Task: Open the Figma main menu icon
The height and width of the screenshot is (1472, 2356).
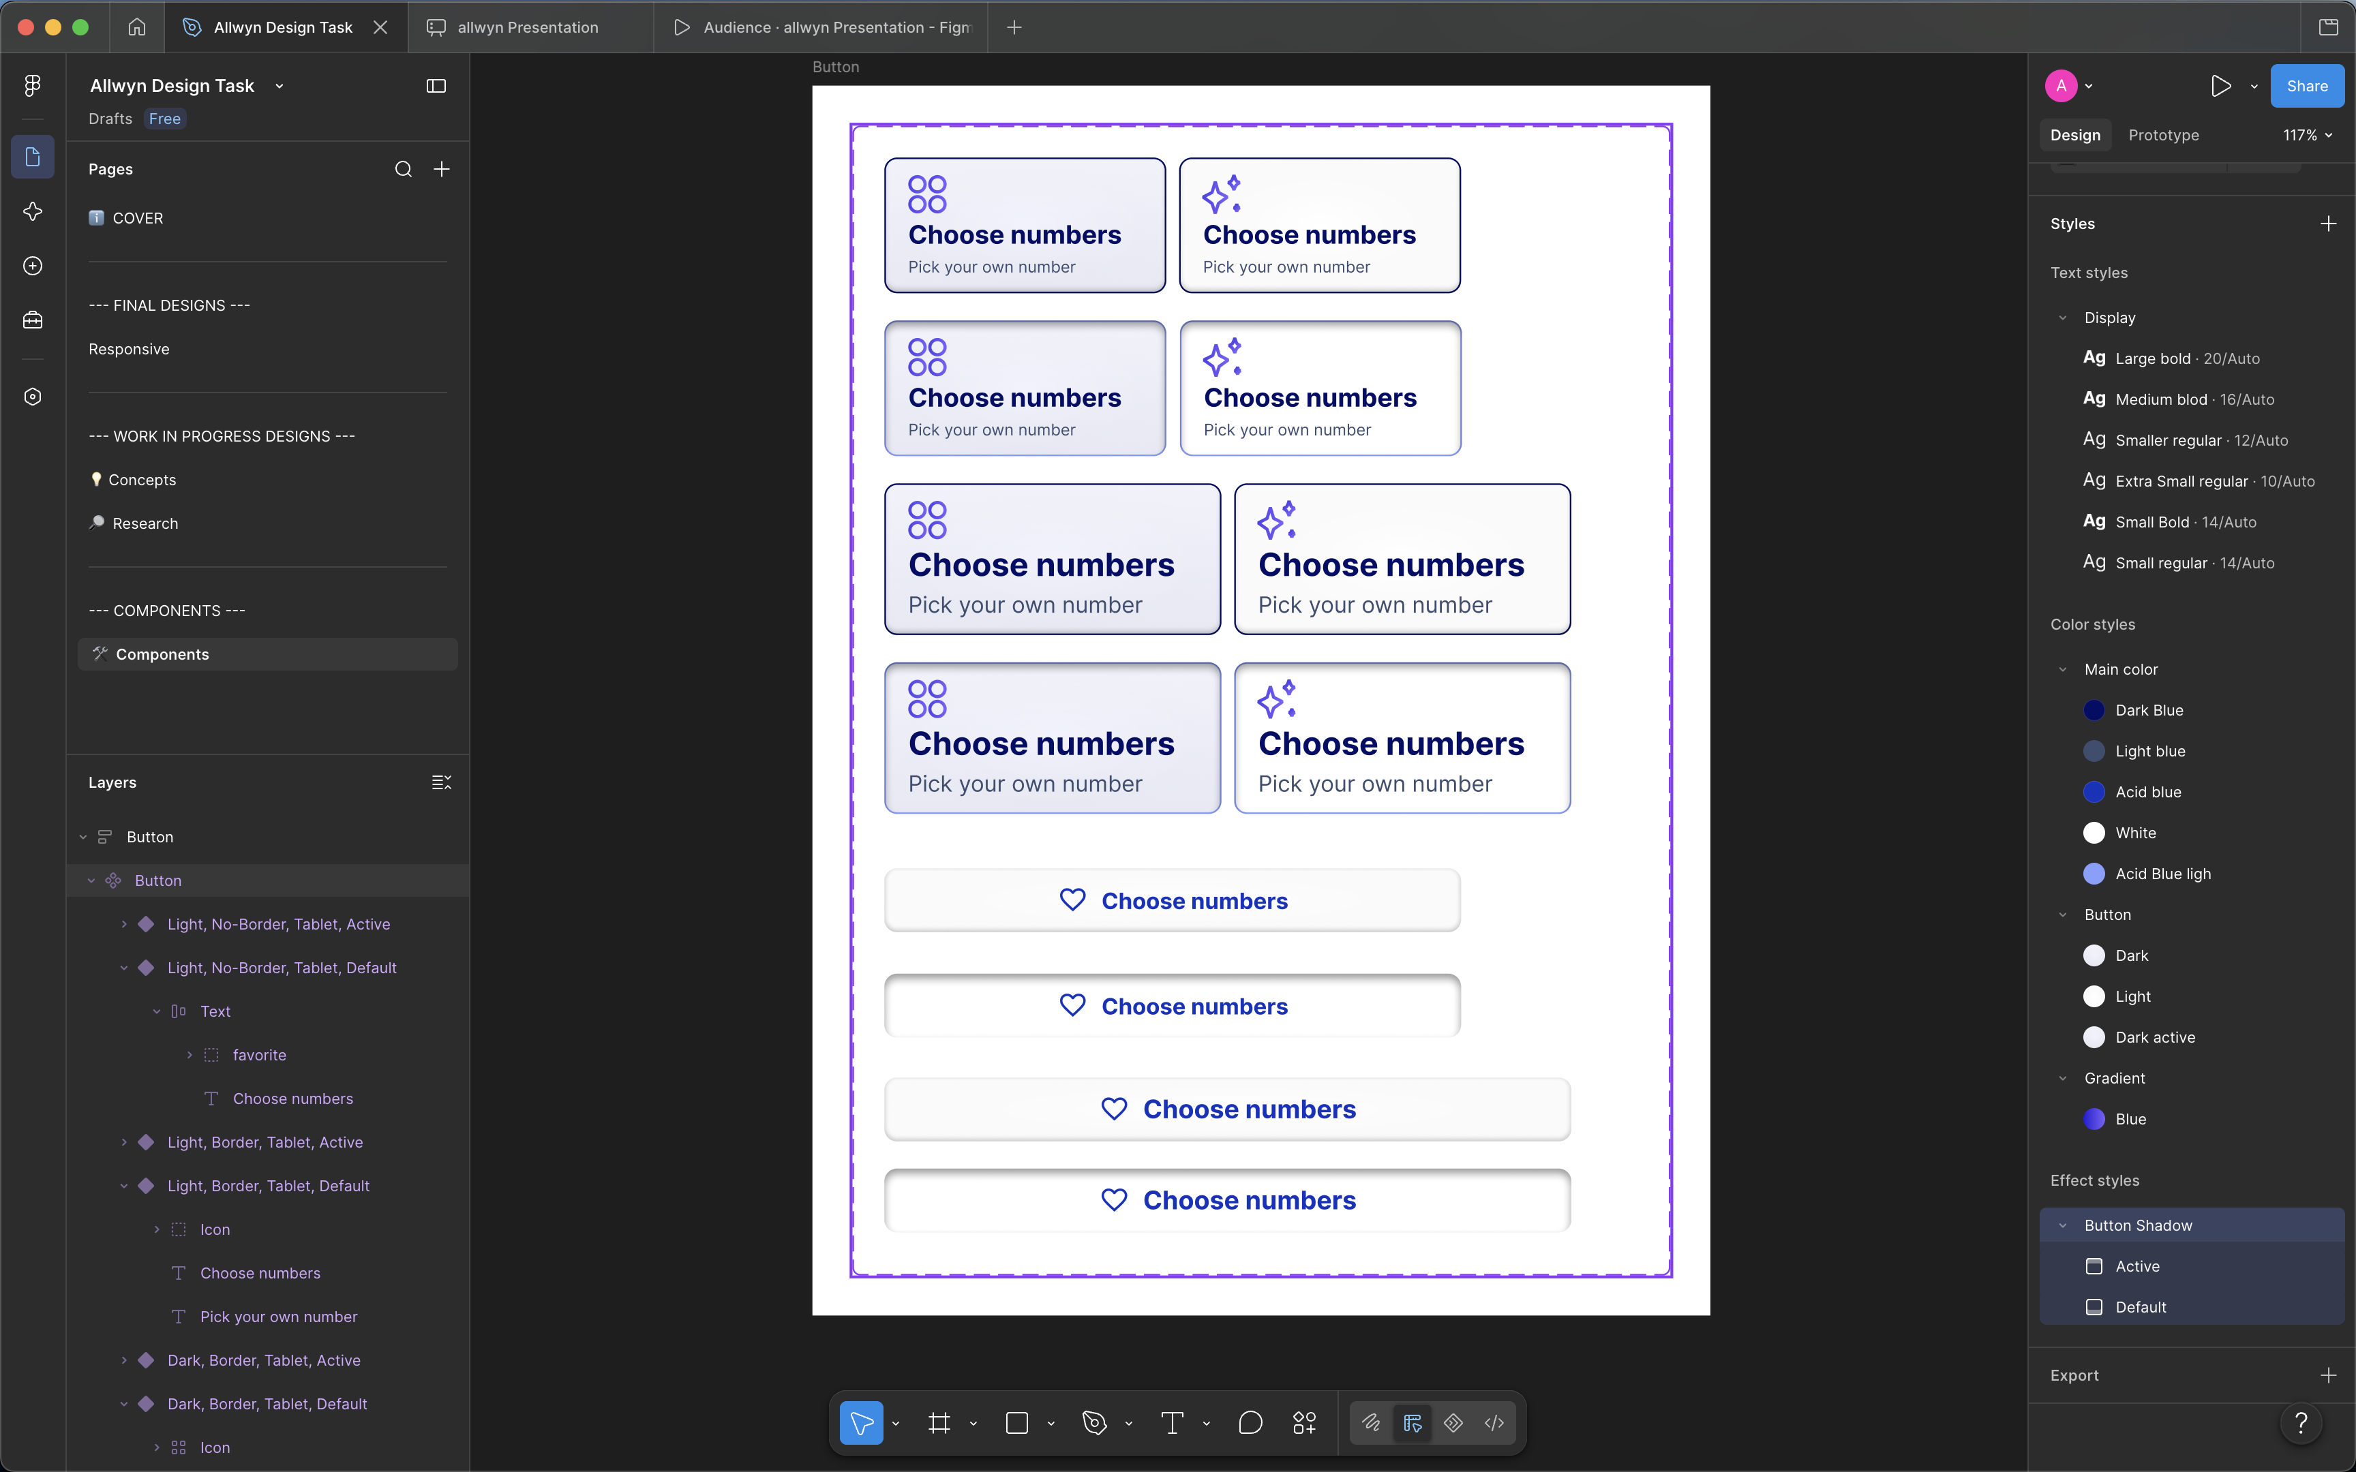Action: 32,86
